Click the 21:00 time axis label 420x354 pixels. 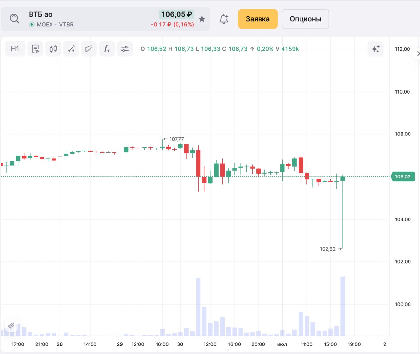[42, 344]
